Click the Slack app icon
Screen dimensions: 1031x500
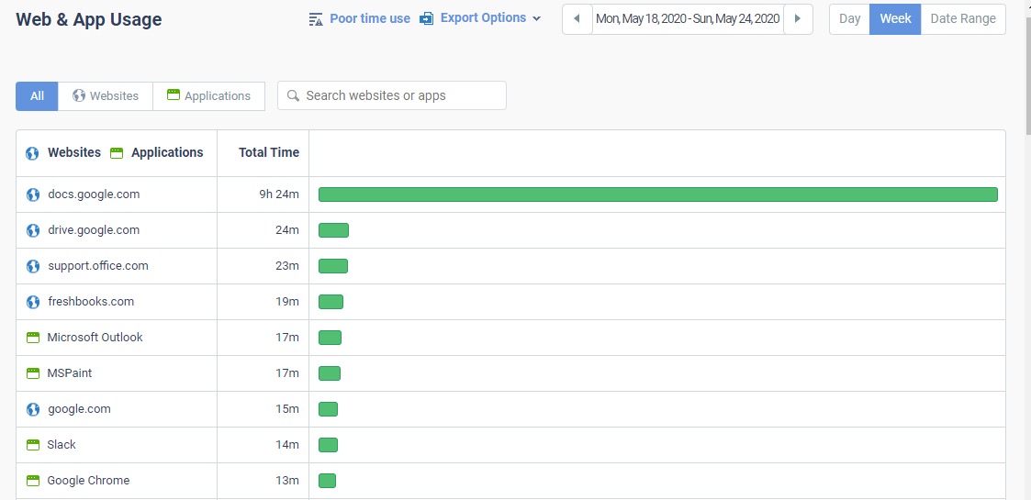point(33,445)
